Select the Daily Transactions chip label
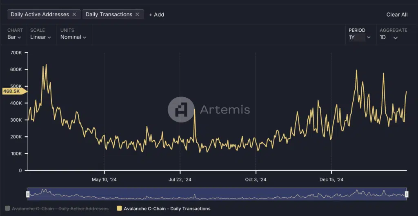The width and height of the screenshot is (418, 216). coord(109,14)
